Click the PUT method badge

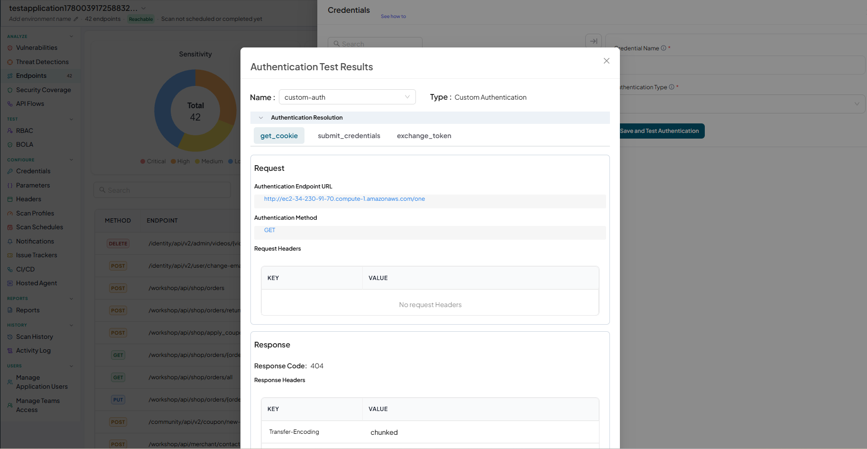point(118,400)
